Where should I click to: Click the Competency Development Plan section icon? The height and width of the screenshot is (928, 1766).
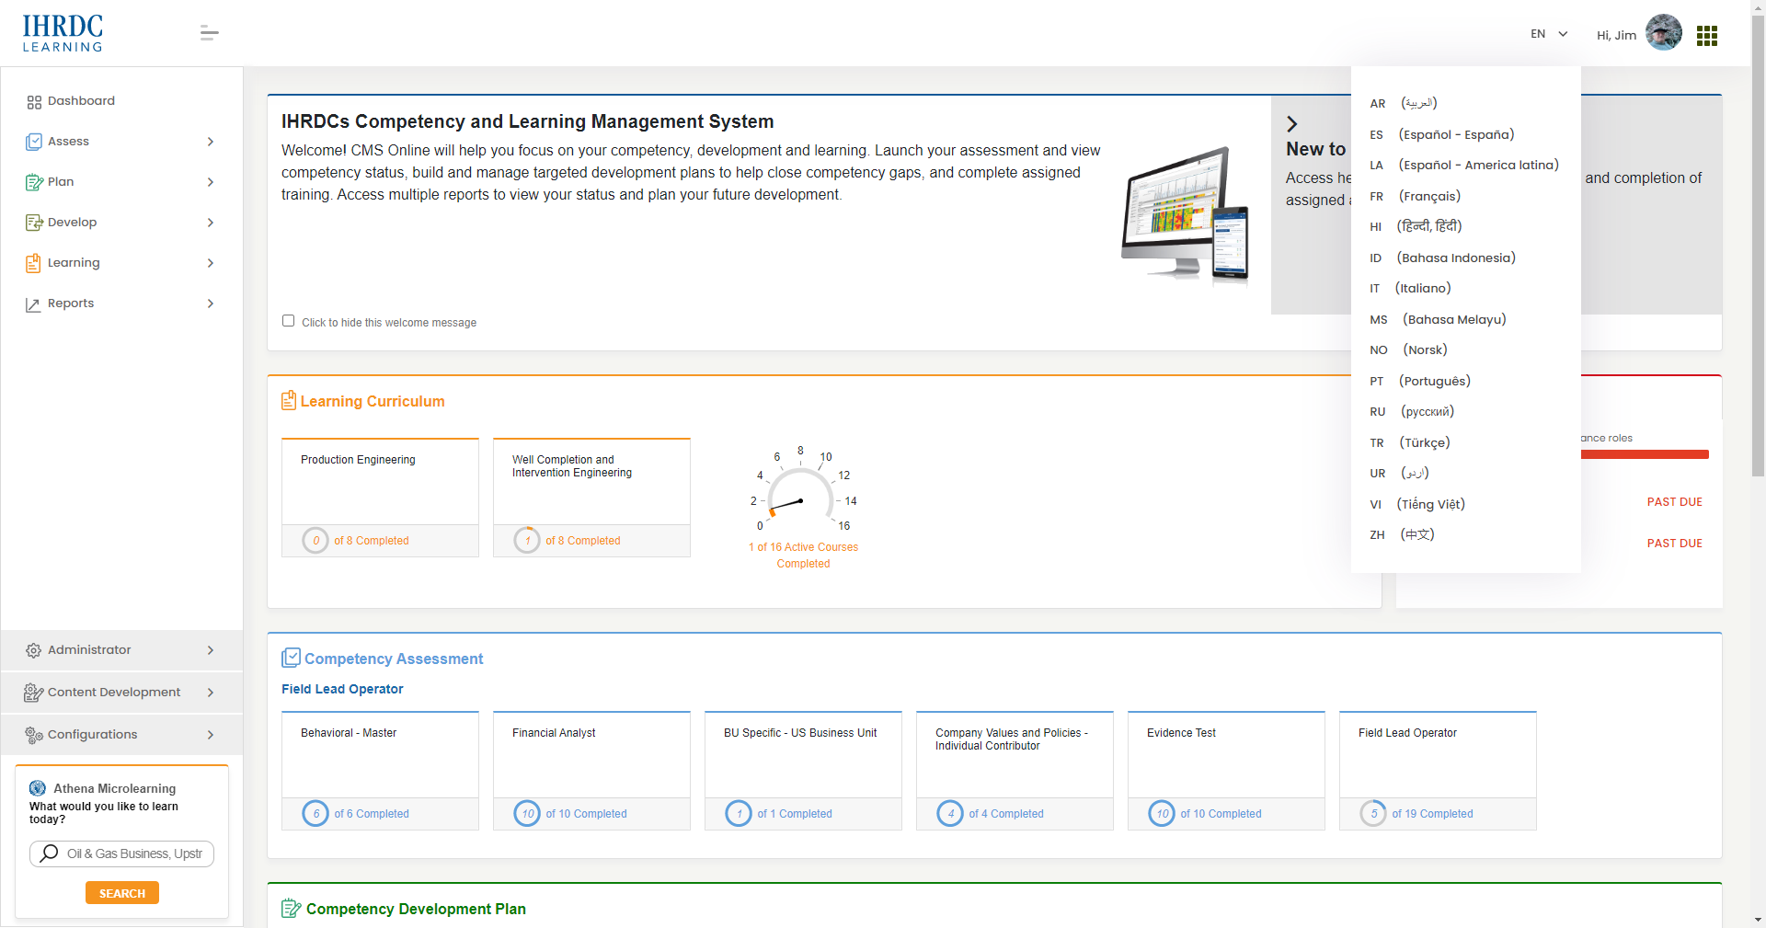click(x=291, y=909)
